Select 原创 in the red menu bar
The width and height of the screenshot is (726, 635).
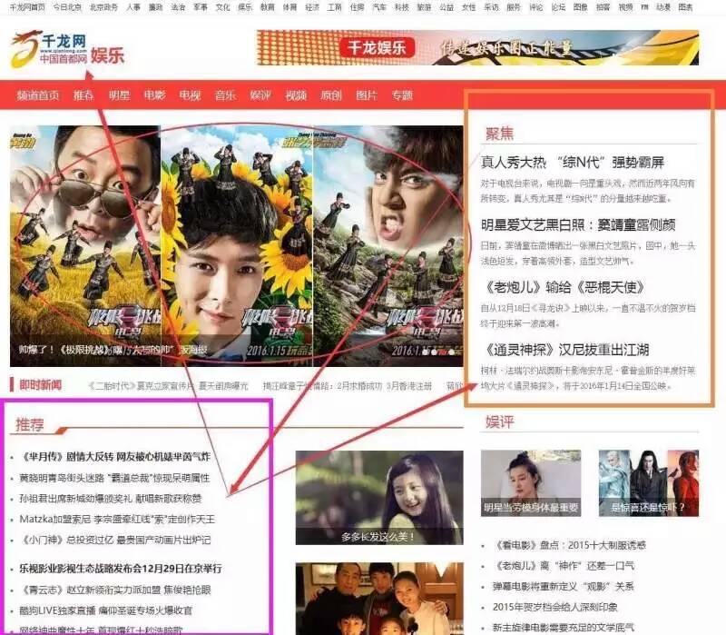331,95
